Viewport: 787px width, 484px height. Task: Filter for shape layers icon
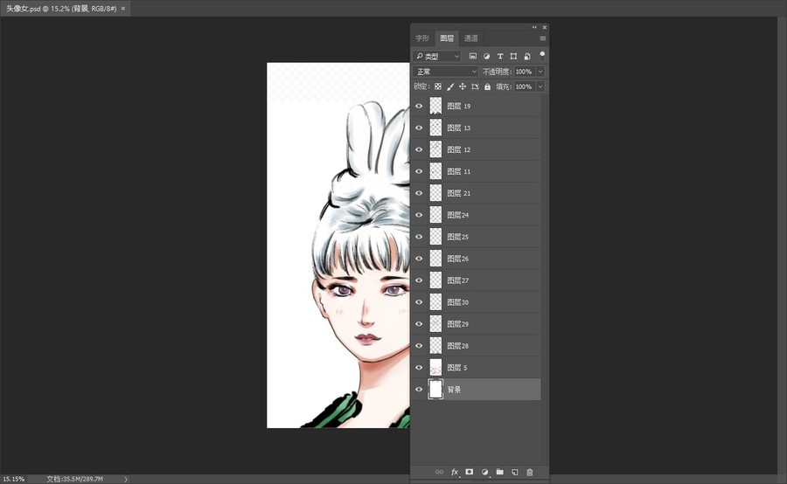pyautogui.click(x=513, y=56)
